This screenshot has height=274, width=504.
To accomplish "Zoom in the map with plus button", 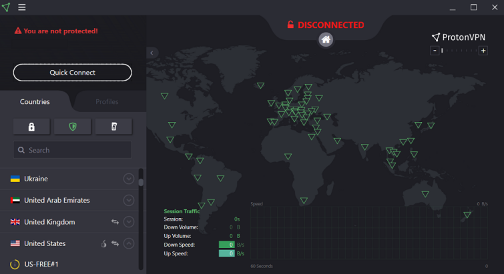I will click(483, 51).
